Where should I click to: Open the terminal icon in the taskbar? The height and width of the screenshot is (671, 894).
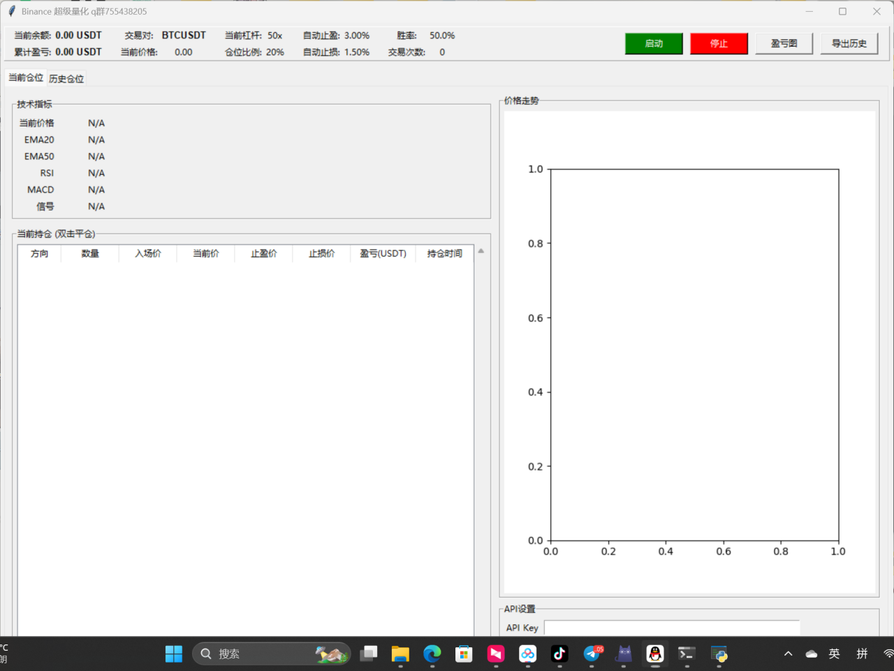[687, 654]
